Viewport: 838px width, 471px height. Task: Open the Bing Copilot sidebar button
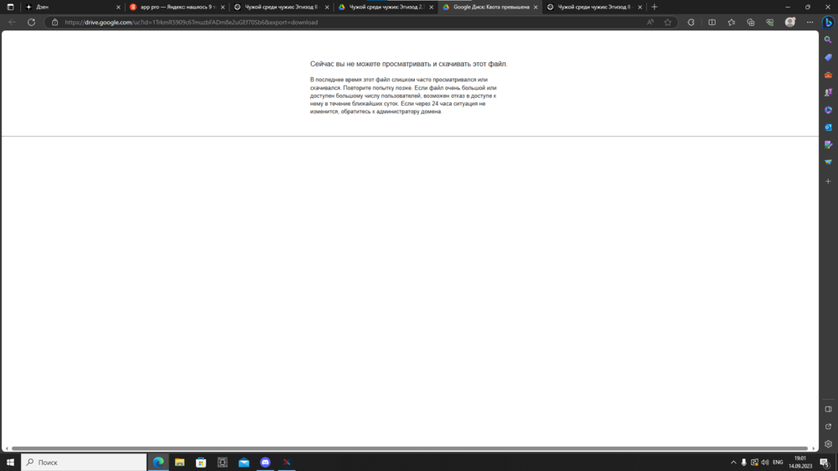(x=828, y=23)
